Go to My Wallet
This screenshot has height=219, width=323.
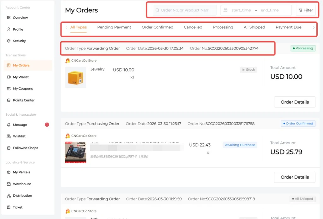click(x=21, y=77)
